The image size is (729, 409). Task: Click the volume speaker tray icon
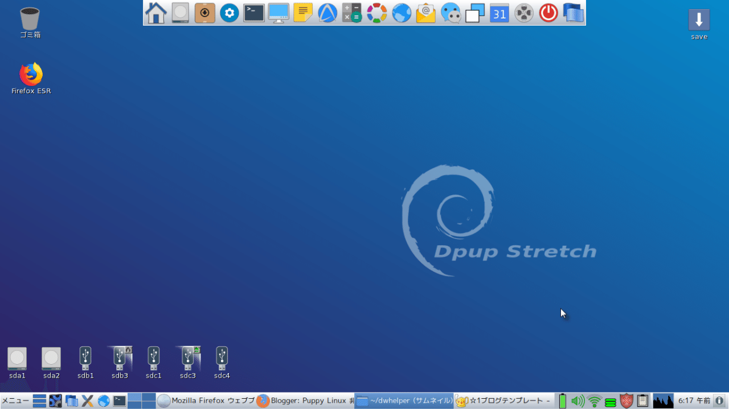(x=578, y=401)
